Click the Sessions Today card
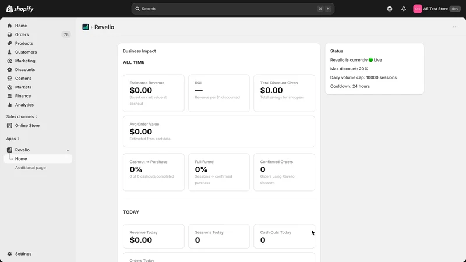Image resolution: width=466 pixels, height=262 pixels. [219, 236]
